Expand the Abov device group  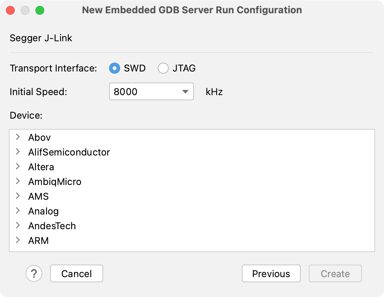pyautogui.click(x=17, y=137)
